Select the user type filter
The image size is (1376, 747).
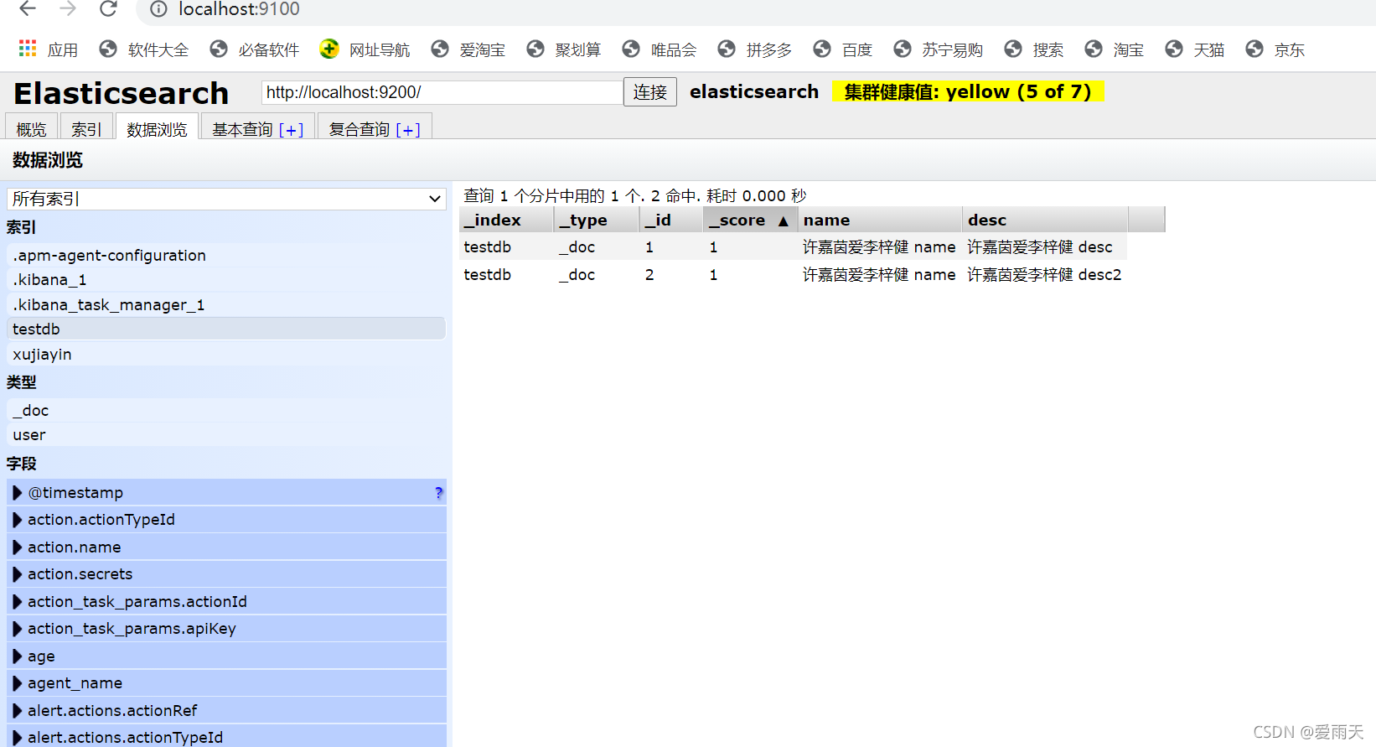pos(226,434)
